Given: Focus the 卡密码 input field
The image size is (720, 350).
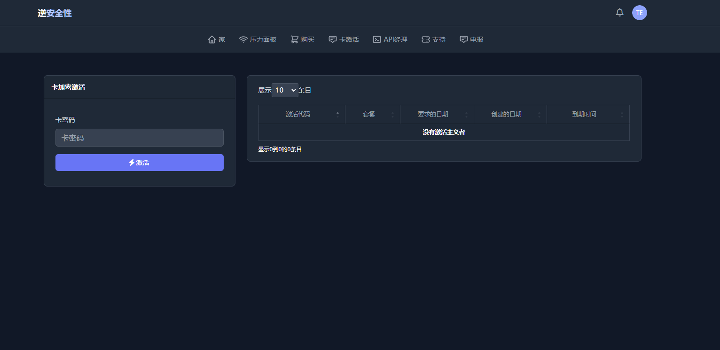Looking at the screenshot, I should pos(140,138).
